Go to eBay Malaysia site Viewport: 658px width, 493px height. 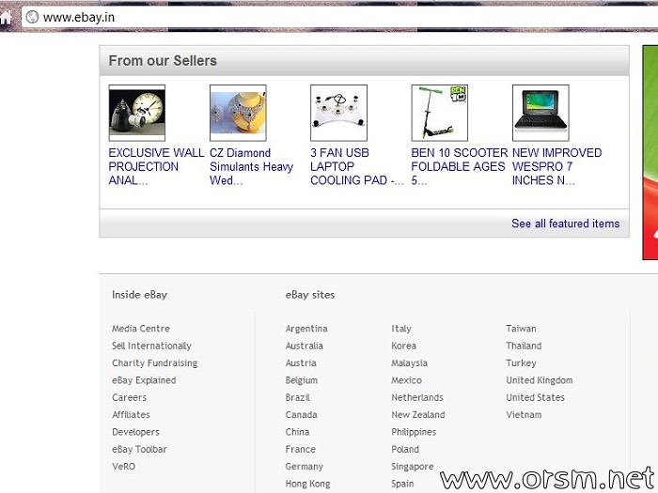[x=409, y=363]
